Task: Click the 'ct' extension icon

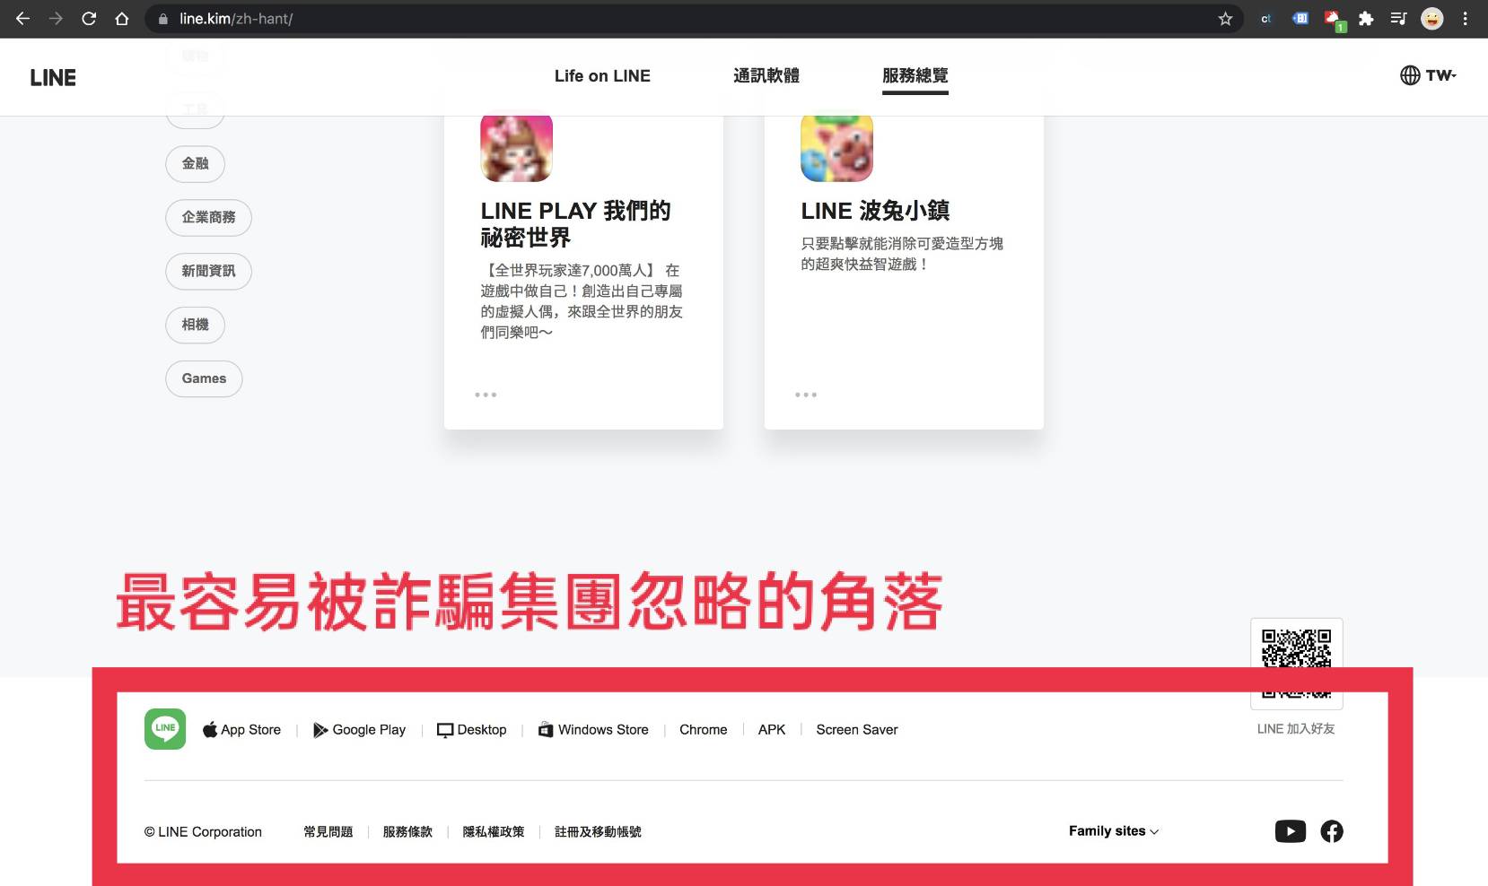Action: (x=1266, y=18)
